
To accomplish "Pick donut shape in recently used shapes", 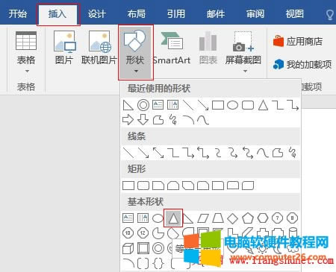I will [x=143, y=105].
